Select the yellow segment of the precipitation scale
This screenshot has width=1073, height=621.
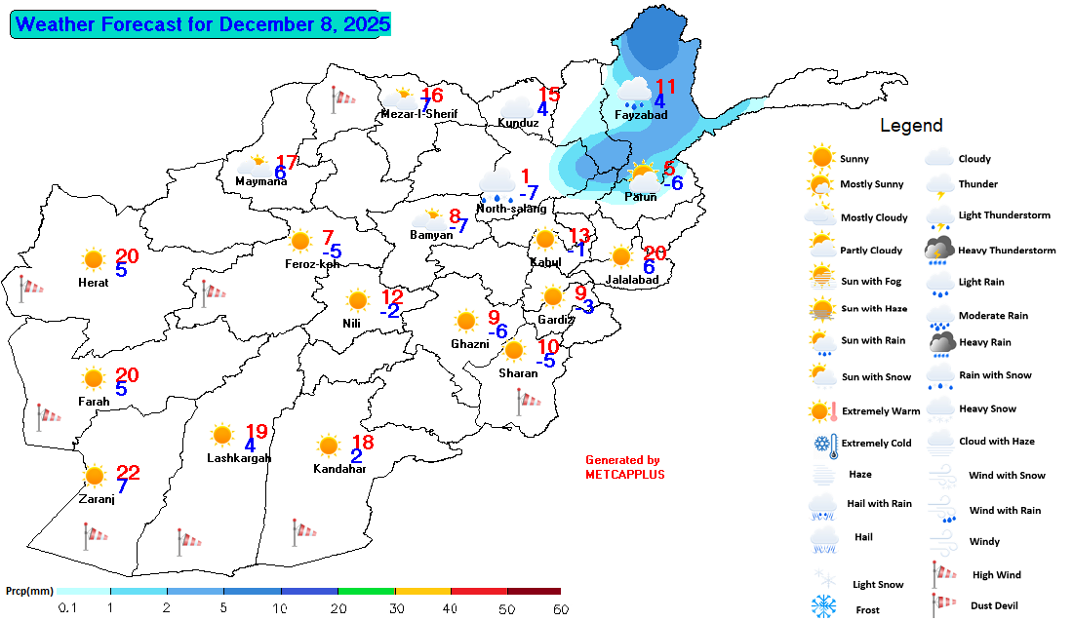(x=423, y=591)
